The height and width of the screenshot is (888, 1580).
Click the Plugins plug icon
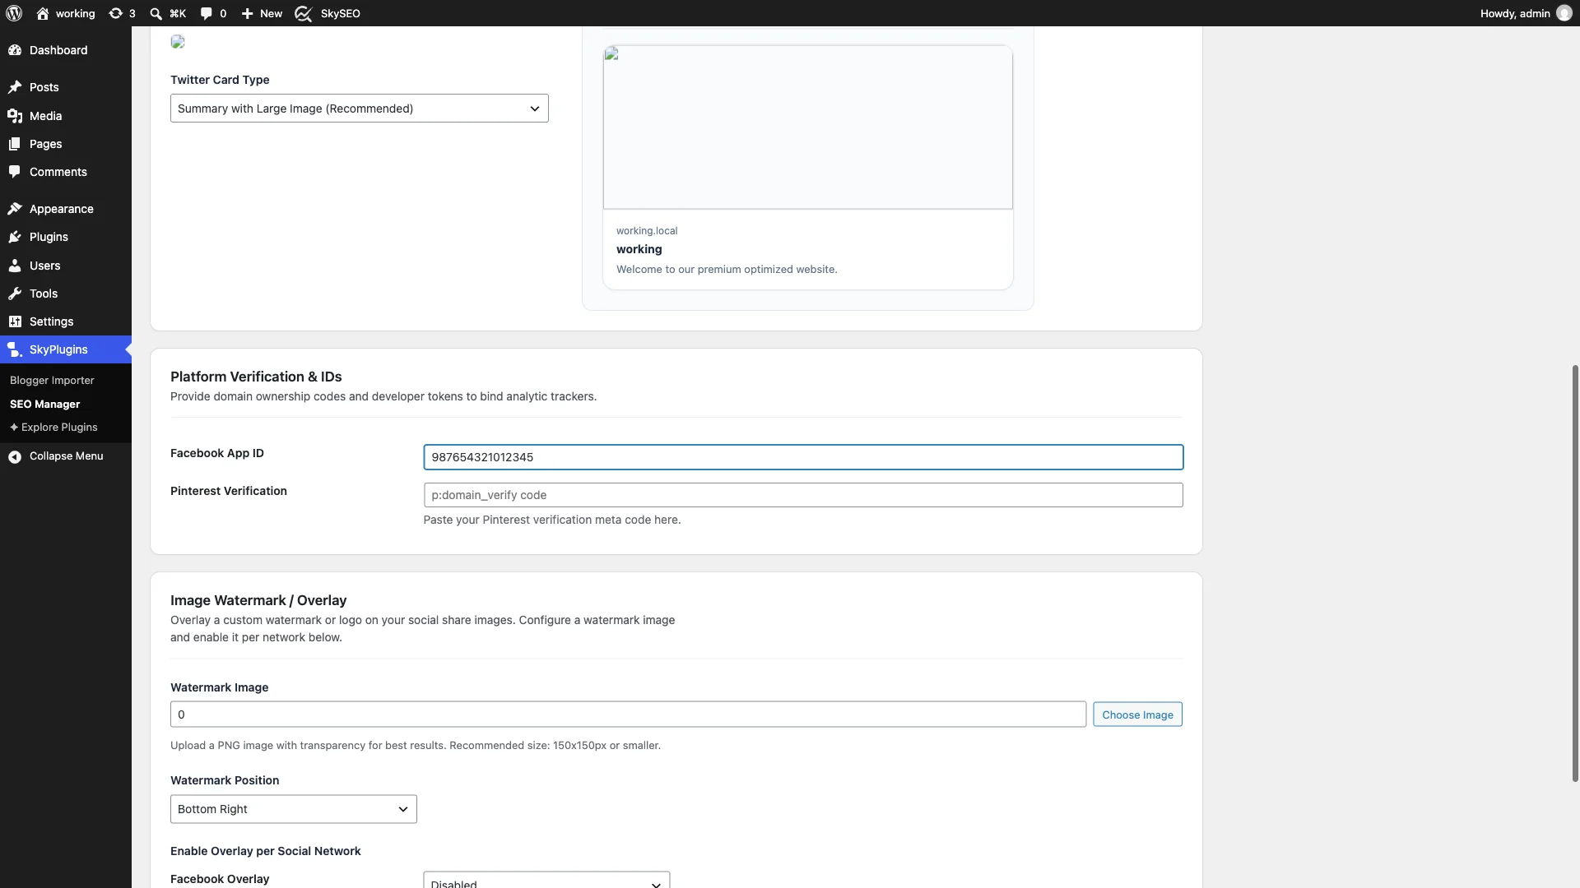pos(15,237)
